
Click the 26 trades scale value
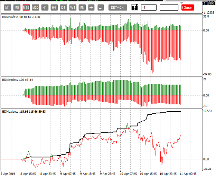205,79
